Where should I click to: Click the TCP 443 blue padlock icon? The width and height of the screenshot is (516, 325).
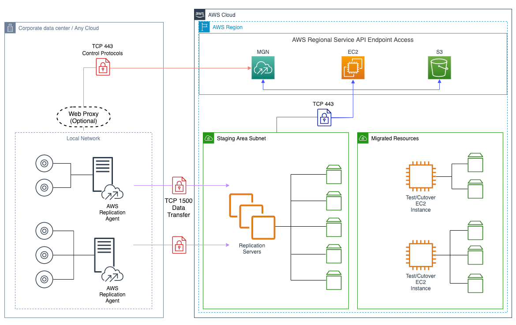324,118
